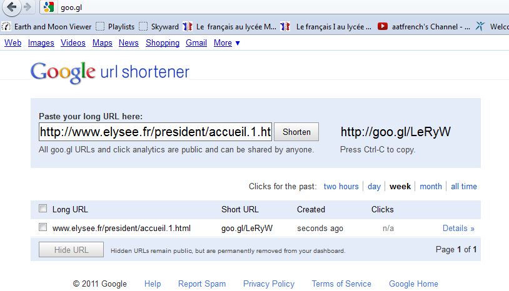Open the Earth and Moon Viewer bookmark icon

(x=6, y=27)
